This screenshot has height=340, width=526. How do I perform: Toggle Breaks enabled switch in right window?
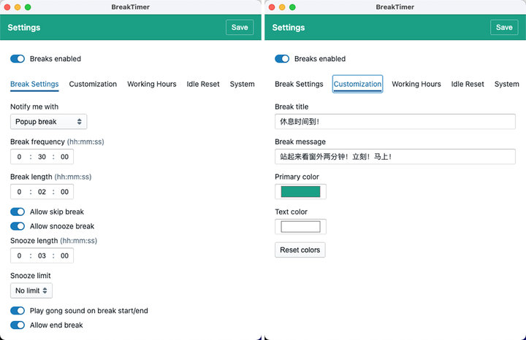tap(282, 59)
